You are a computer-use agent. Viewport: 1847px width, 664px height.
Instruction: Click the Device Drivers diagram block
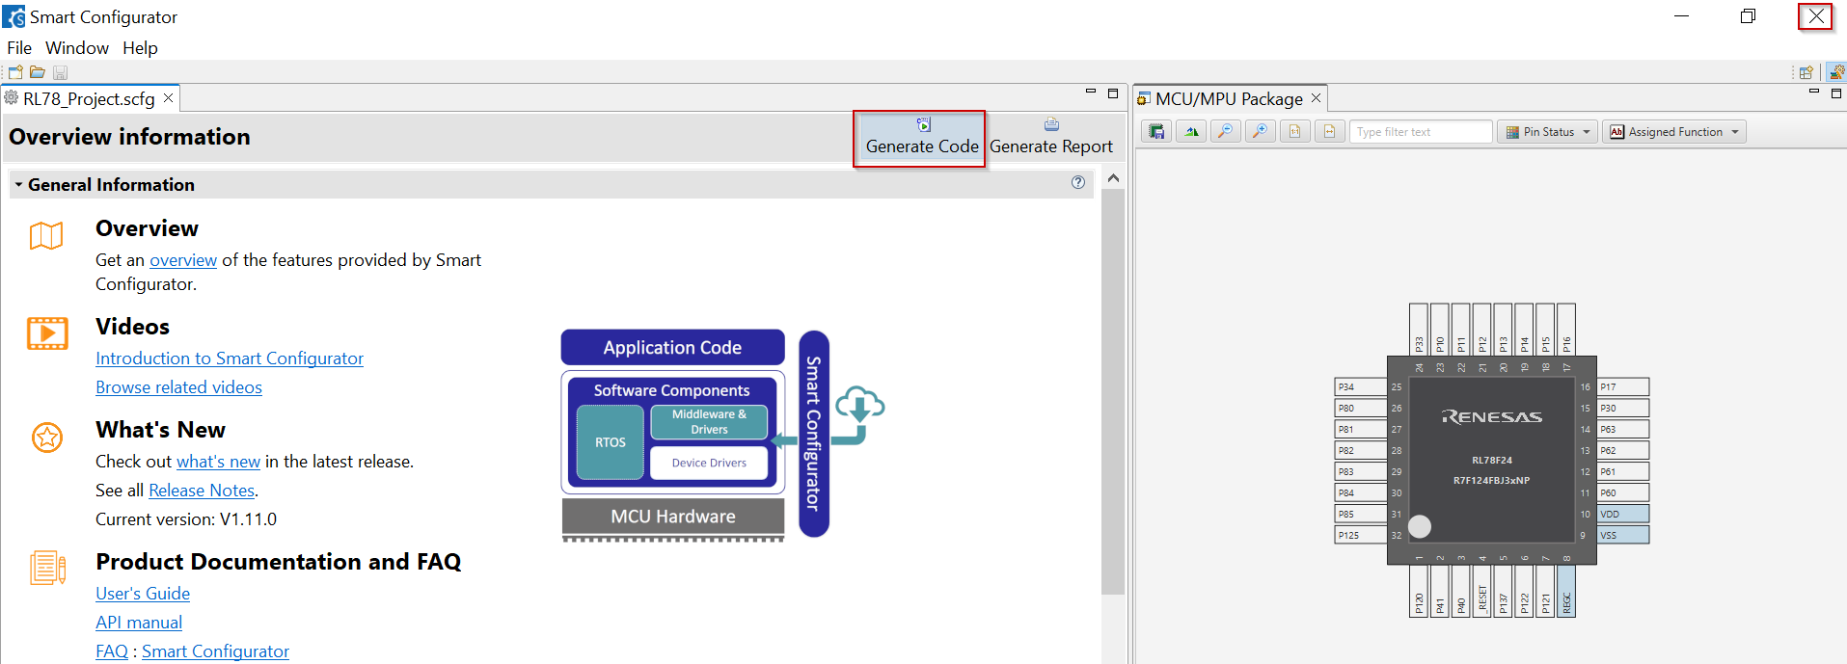tap(709, 463)
